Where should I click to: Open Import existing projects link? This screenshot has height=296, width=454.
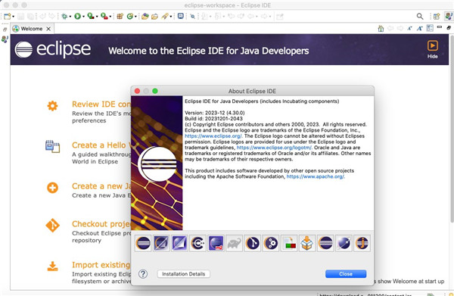101,265
